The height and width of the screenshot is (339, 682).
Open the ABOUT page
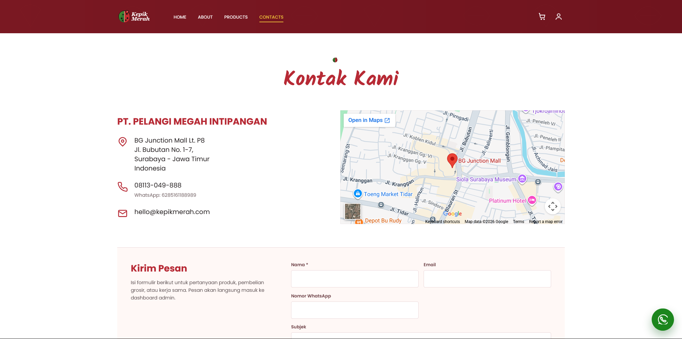[x=205, y=17]
